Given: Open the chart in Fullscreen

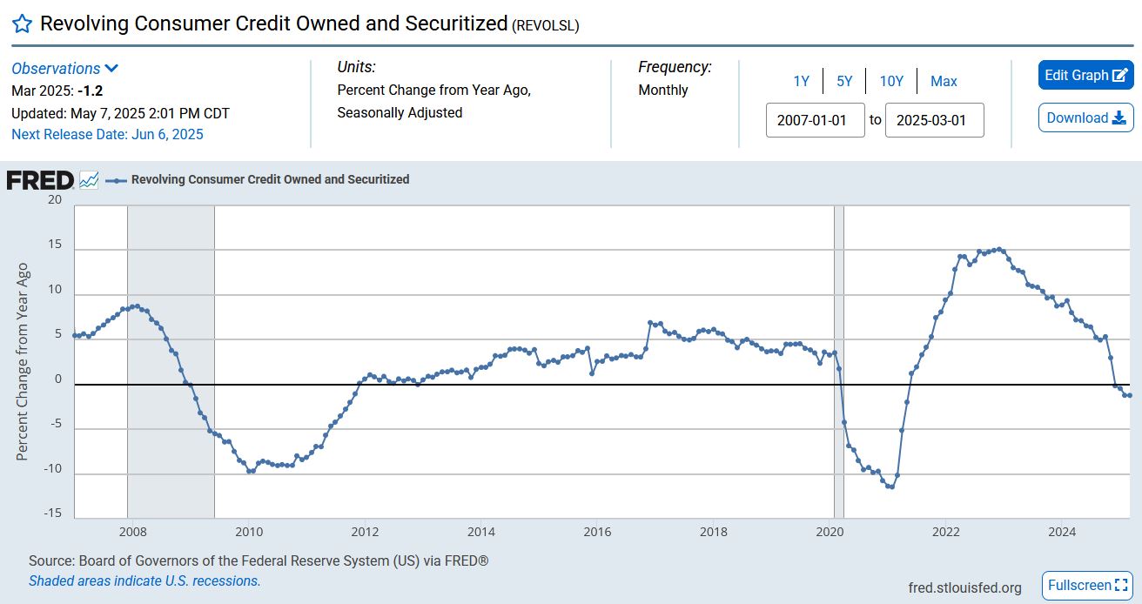Looking at the screenshot, I should tap(1087, 586).
